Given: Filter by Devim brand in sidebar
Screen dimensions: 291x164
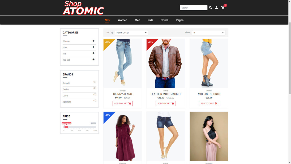Looking at the screenshot, I should [66, 89].
